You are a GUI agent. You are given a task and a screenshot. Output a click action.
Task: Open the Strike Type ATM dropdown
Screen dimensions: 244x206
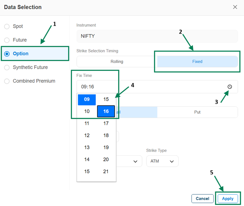162,161
